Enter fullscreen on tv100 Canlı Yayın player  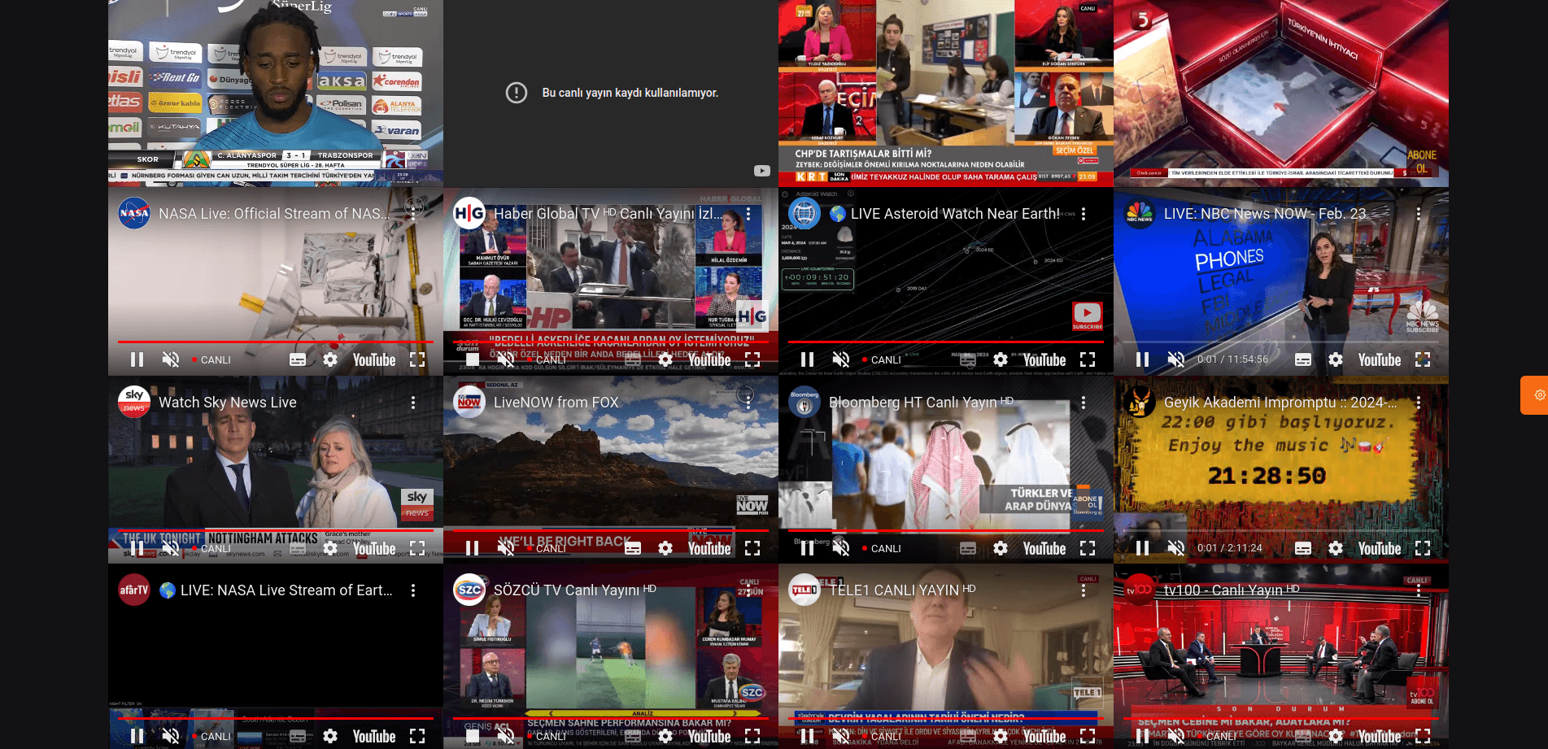1423,736
